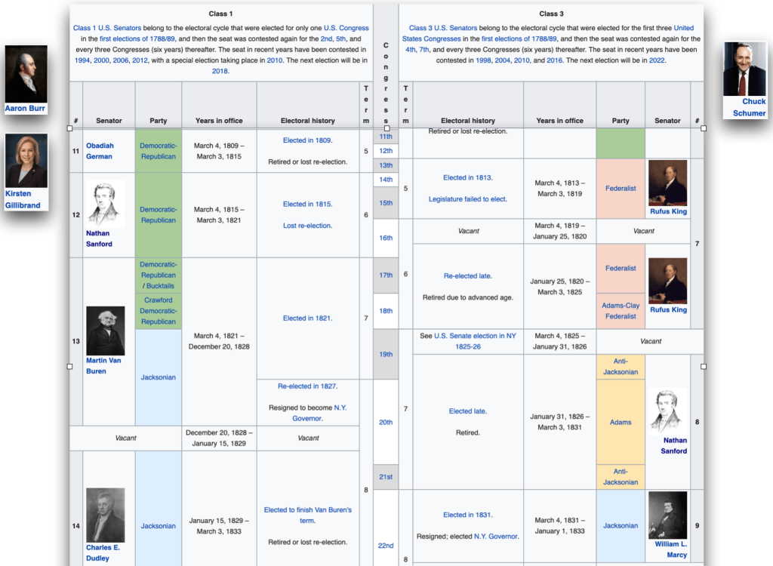
Task: Click the William L. Marcy portrait
Action: (667, 515)
